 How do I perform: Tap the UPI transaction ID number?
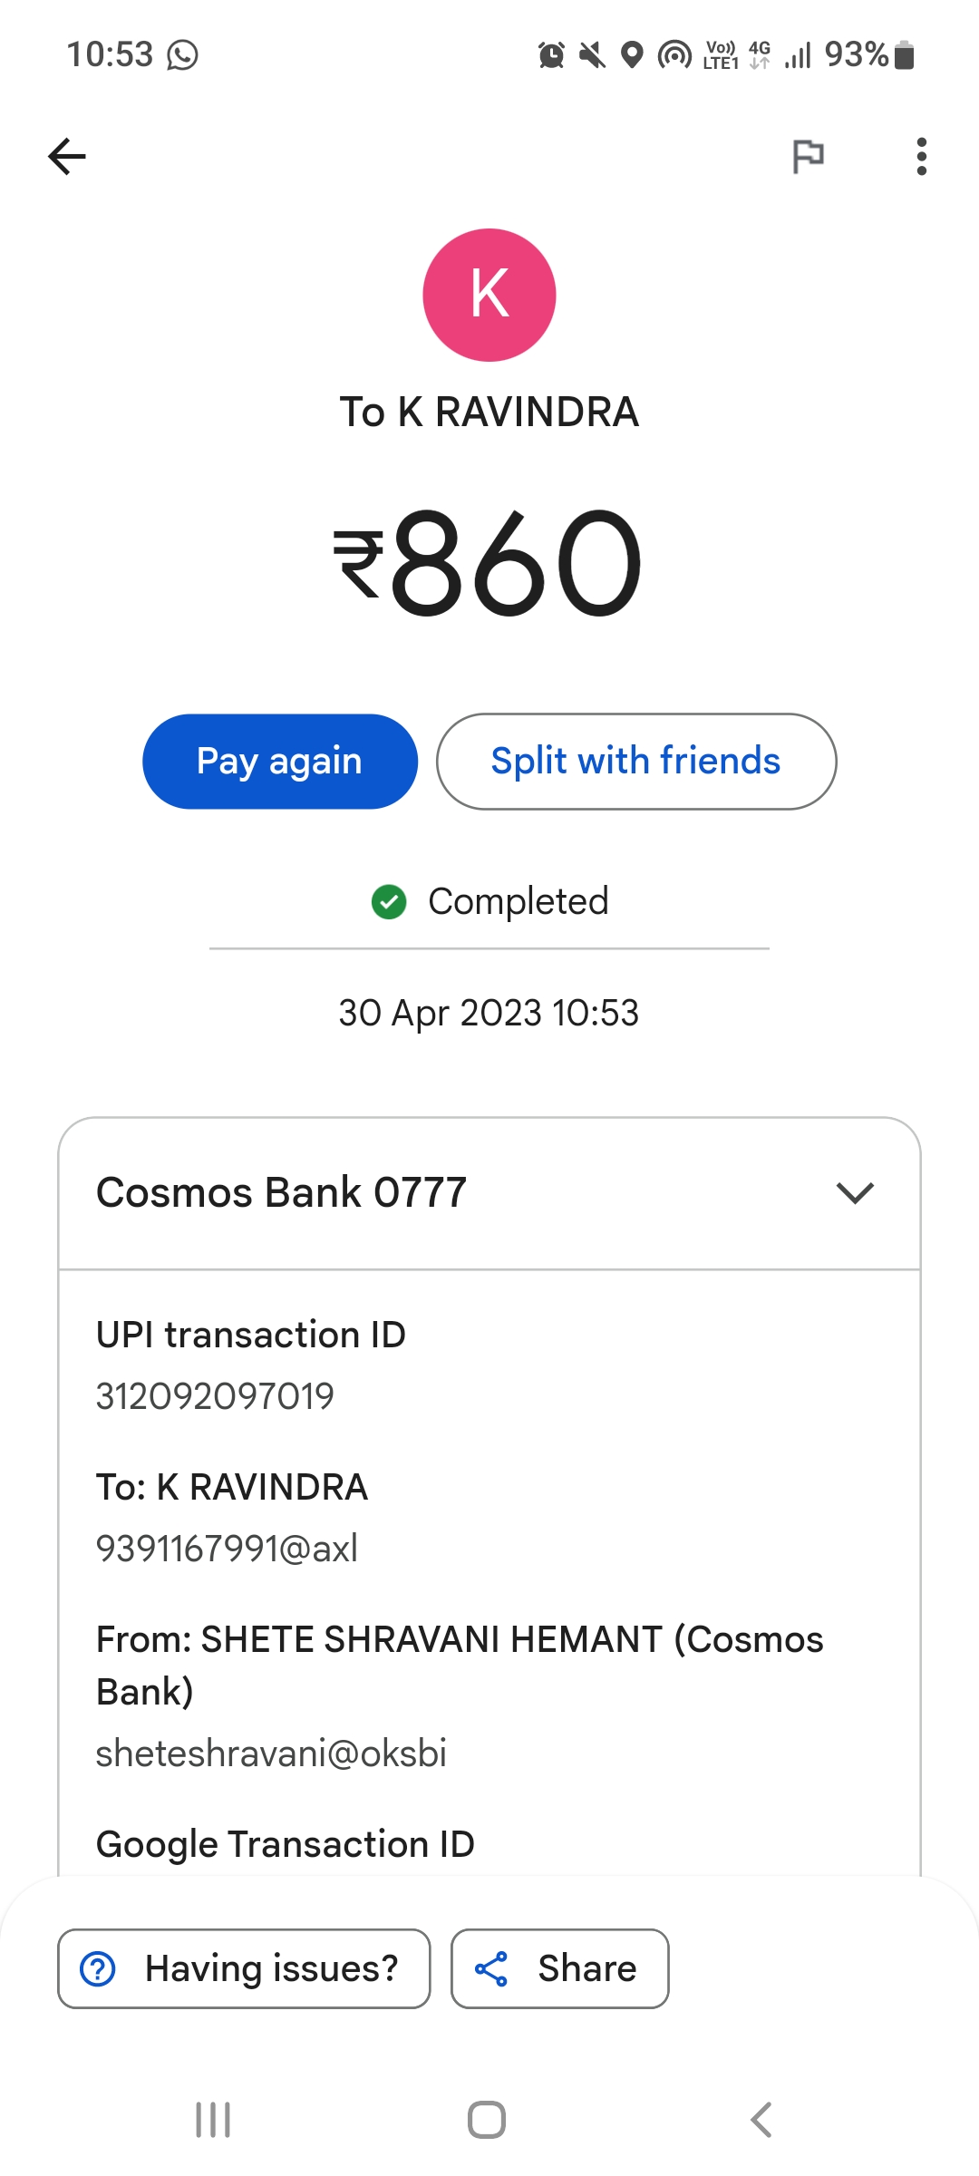tap(215, 1396)
